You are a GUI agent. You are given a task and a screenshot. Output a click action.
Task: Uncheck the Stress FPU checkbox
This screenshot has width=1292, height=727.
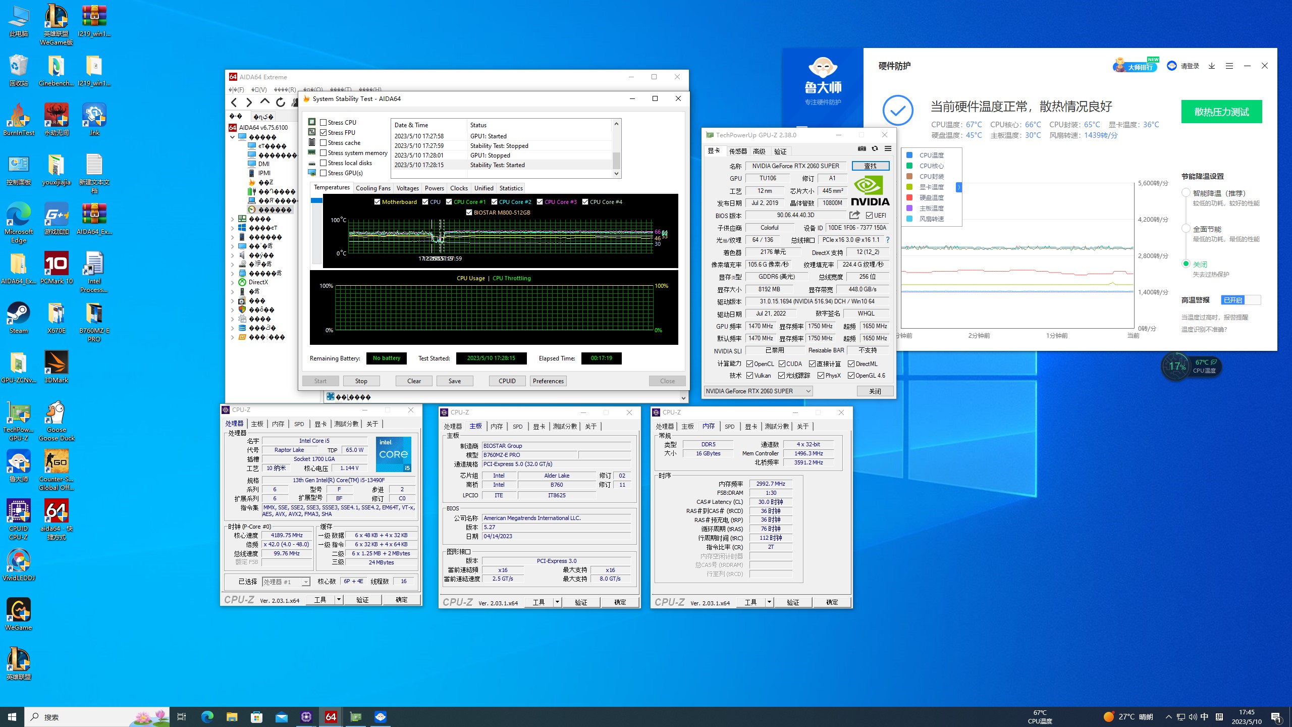click(x=324, y=132)
